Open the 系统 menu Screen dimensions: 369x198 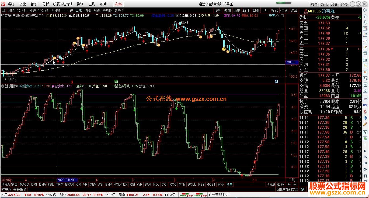click(11, 4)
